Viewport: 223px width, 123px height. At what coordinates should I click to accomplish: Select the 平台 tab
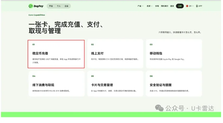51,6
